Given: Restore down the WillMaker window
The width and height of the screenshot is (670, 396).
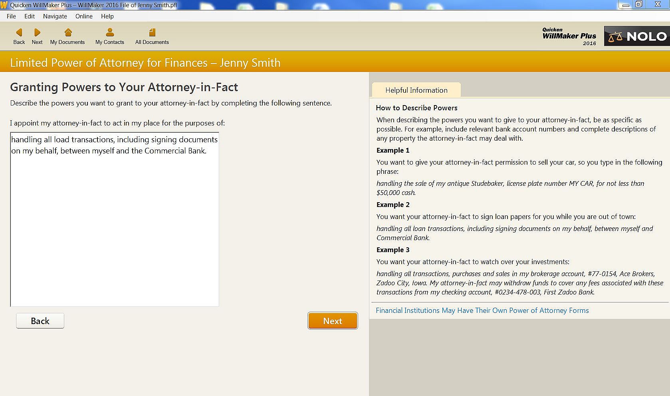Looking at the screenshot, I should (639, 5).
